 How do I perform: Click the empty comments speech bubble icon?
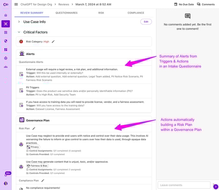tap(187, 16)
